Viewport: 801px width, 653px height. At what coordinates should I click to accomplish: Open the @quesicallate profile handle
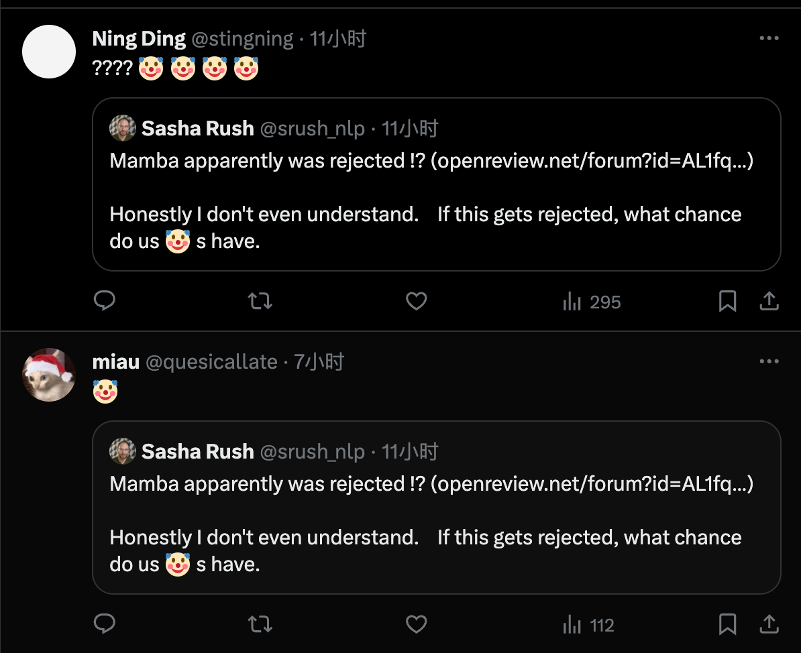(211, 362)
